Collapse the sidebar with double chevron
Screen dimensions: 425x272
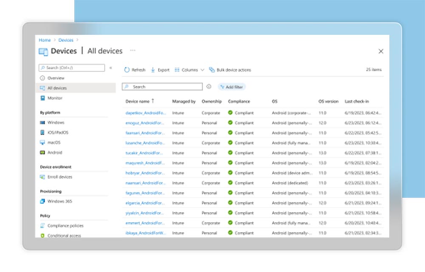(110, 67)
